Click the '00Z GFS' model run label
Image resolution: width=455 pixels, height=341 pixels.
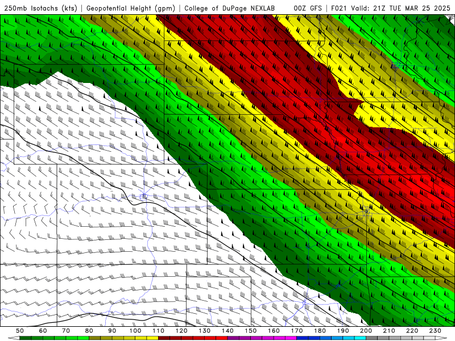[x=308, y=8]
